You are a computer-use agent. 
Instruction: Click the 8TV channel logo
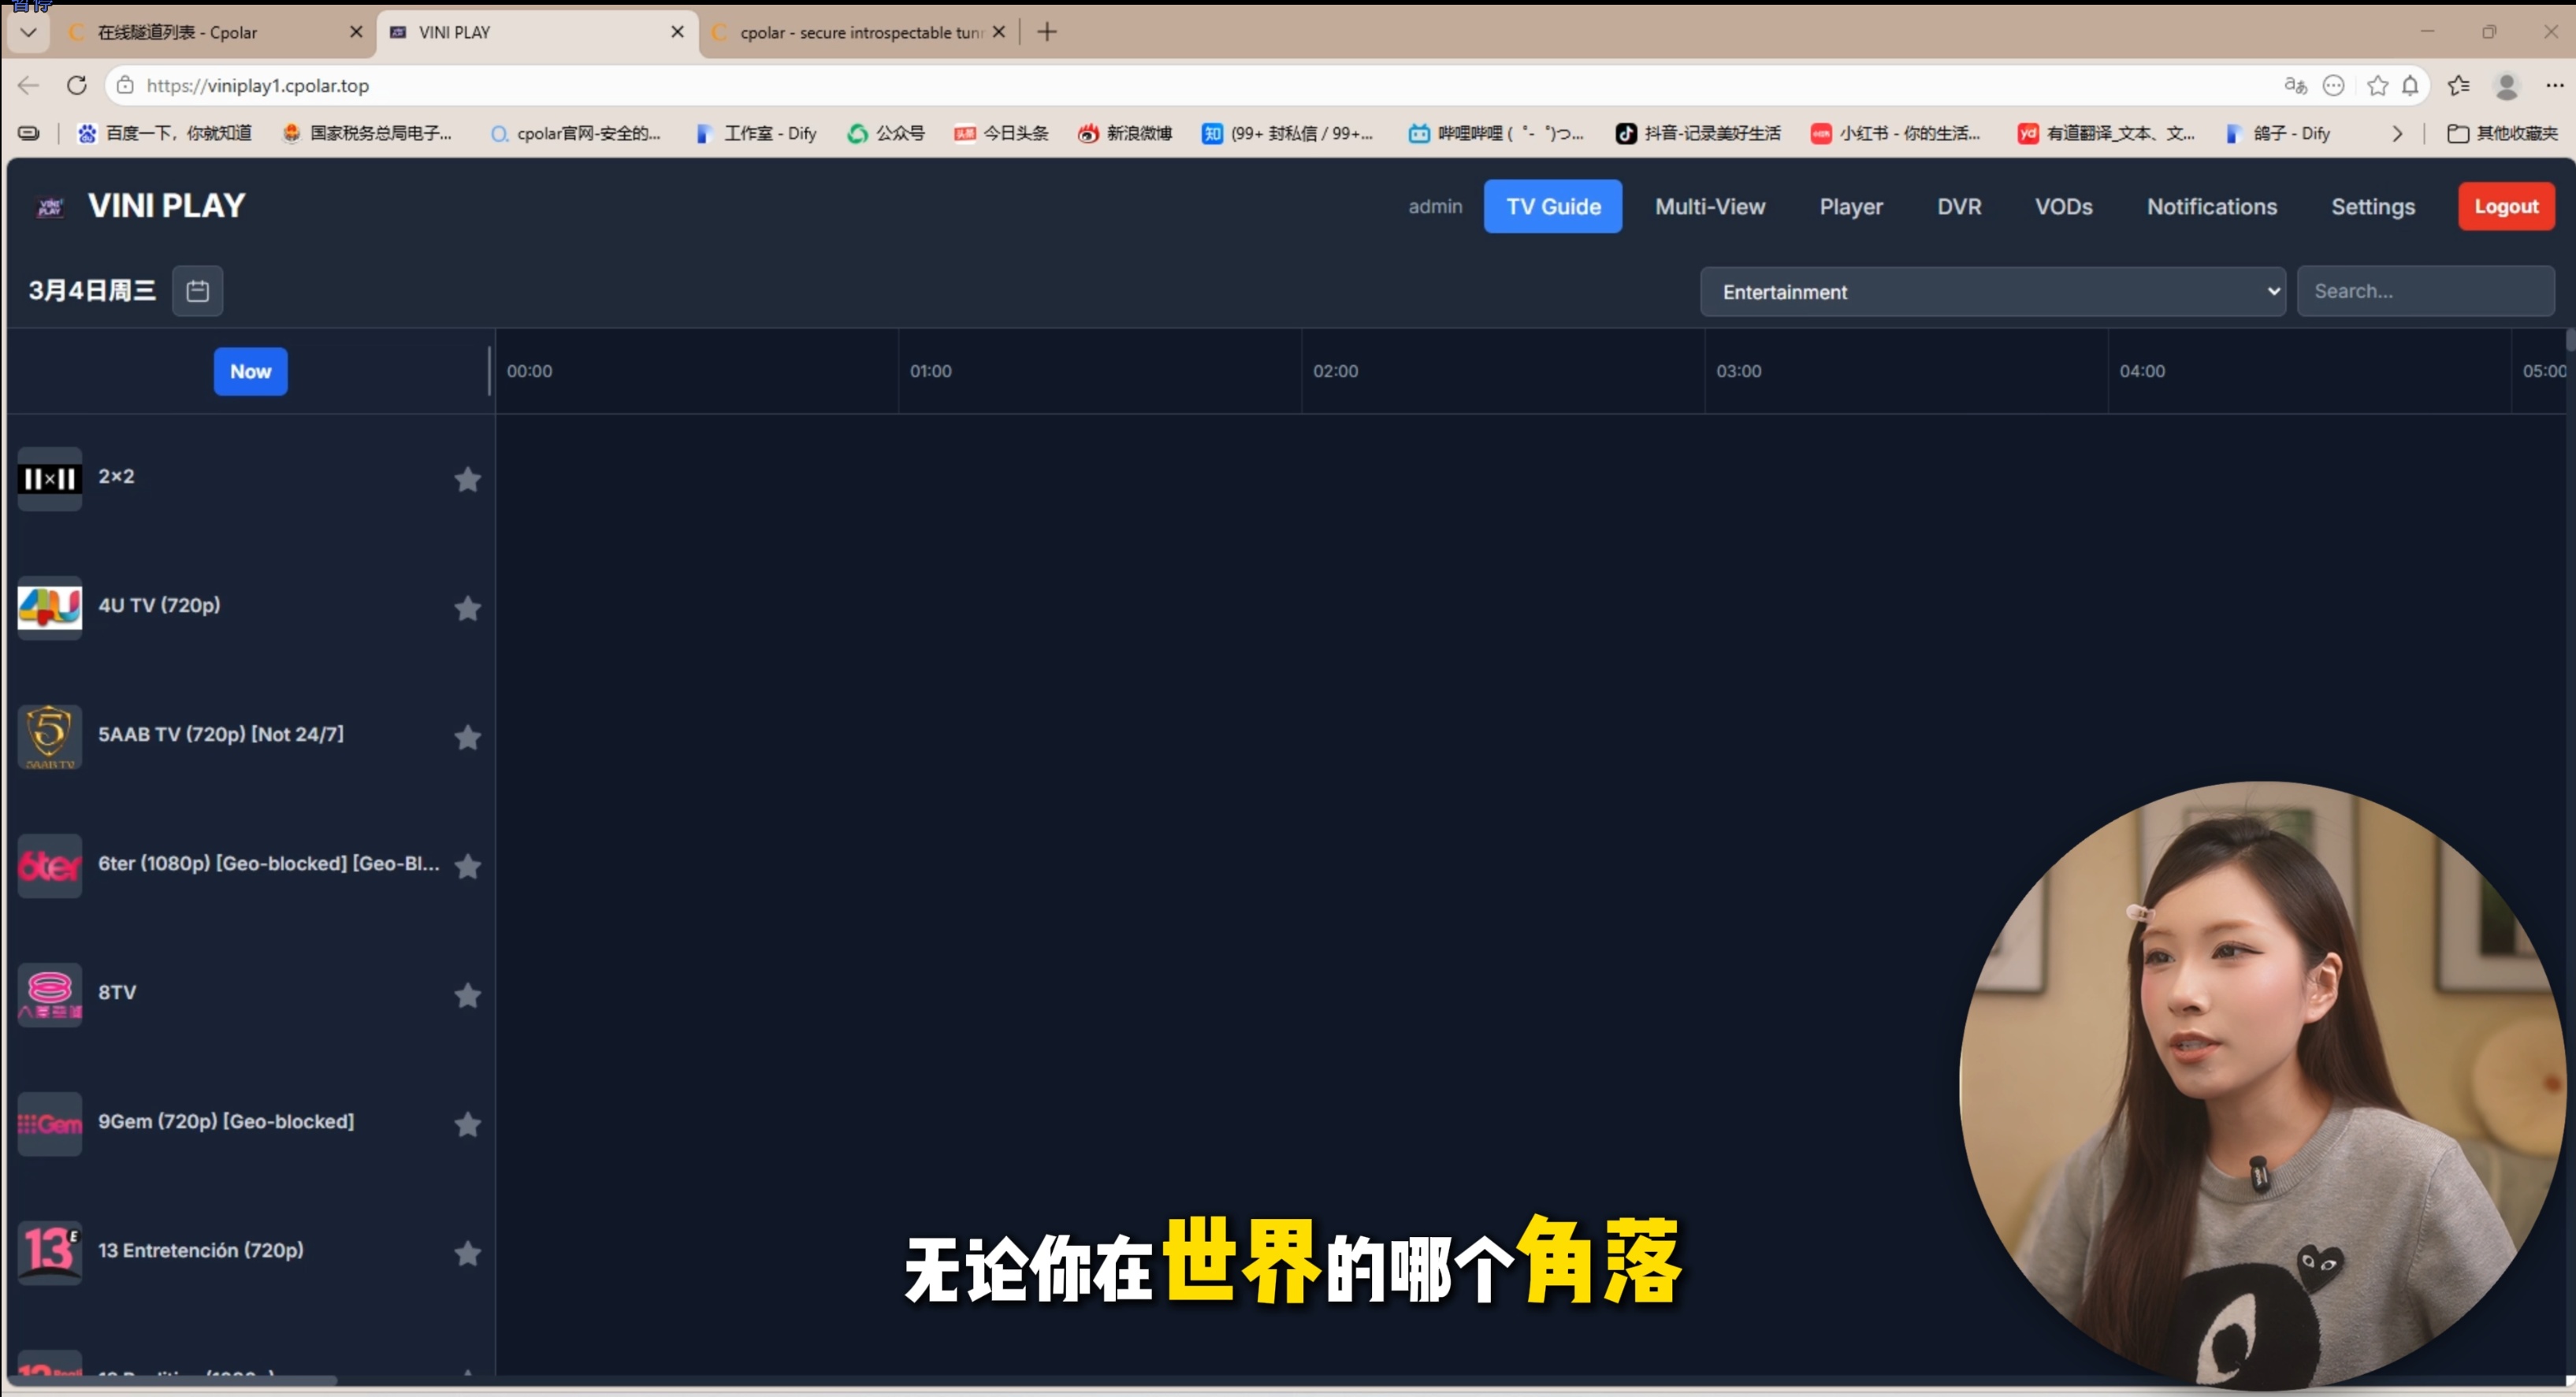(x=49, y=994)
